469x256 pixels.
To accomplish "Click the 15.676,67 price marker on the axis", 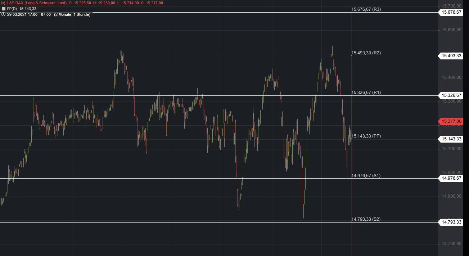I will (451, 12).
